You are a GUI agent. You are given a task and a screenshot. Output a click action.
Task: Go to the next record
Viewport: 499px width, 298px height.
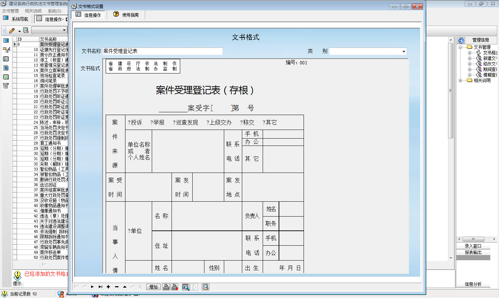click(x=92, y=287)
